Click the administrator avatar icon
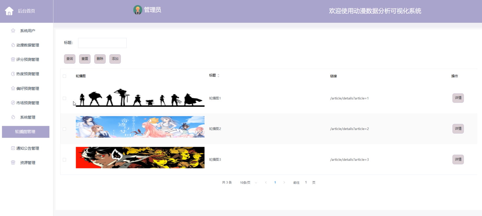The height and width of the screenshot is (216, 482). (138, 10)
